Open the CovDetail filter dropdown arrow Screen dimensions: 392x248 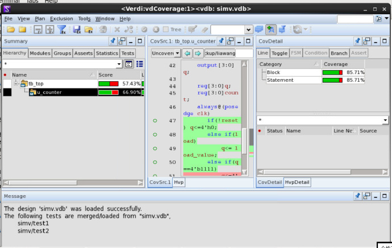tap(385, 121)
